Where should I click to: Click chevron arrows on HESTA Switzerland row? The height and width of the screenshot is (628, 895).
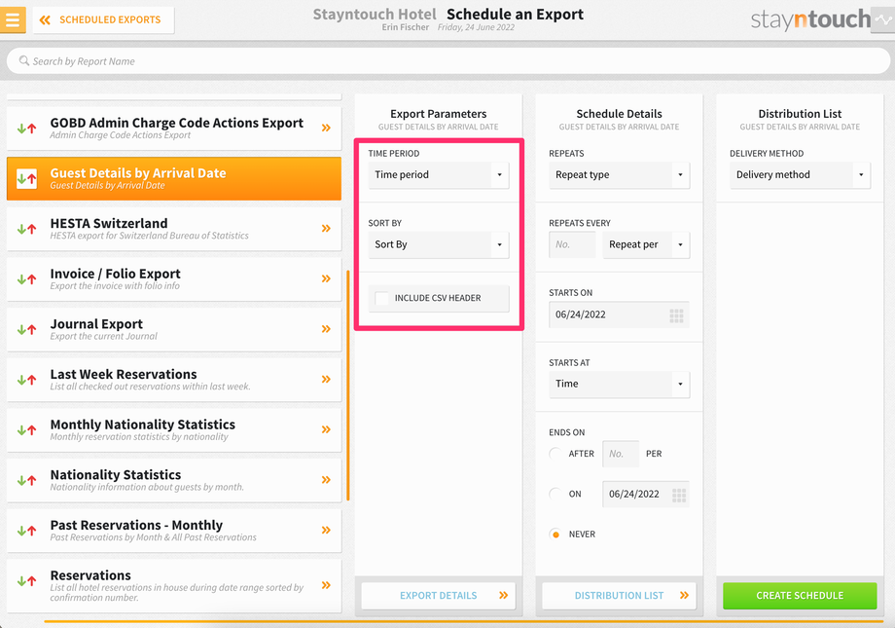(x=326, y=229)
